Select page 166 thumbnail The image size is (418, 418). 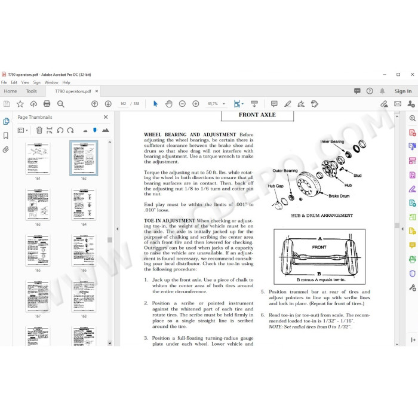pos(84,250)
